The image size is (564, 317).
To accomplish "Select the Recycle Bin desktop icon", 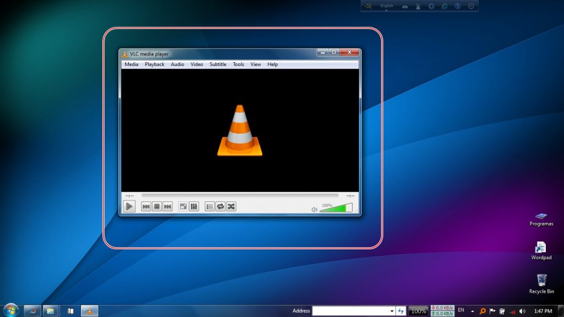I will click(x=541, y=284).
